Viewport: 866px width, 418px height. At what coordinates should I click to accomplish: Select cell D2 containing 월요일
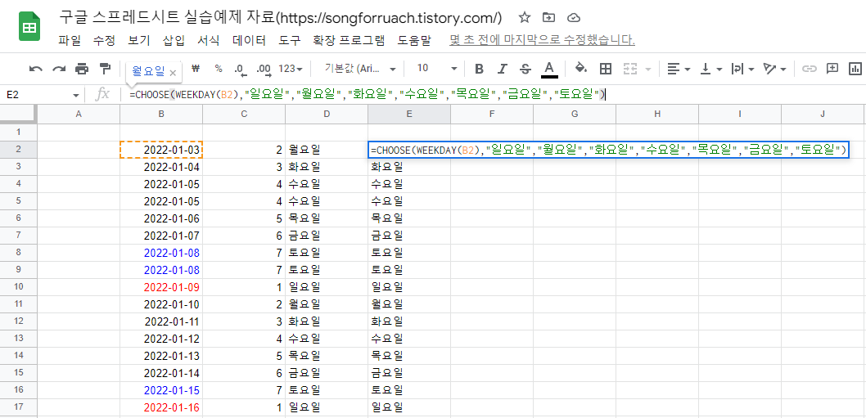[x=327, y=150]
